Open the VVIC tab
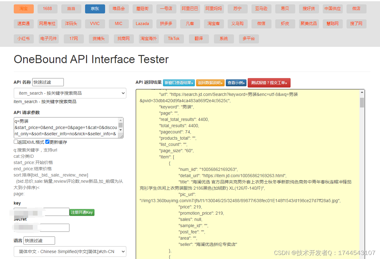 (x=95, y=24)
